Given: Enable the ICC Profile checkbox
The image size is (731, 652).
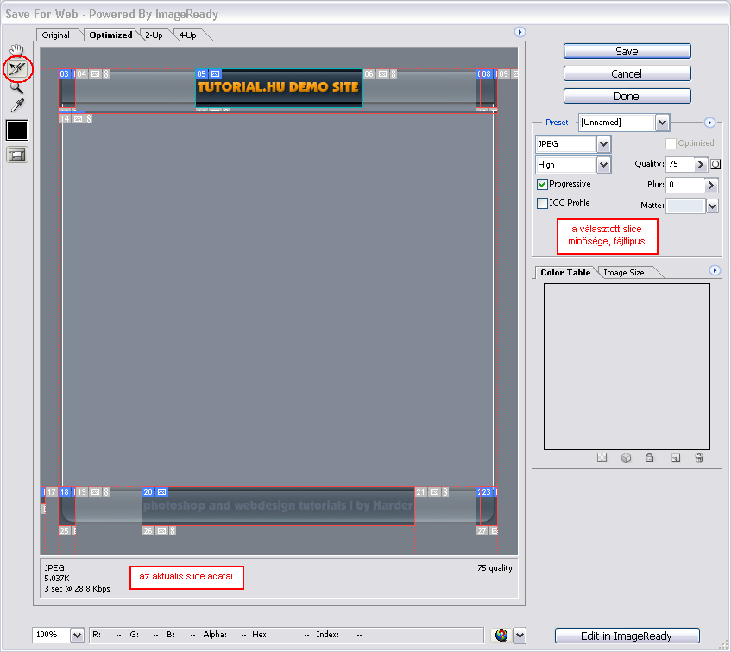Looking at the screenshot, I should point(542,203).
